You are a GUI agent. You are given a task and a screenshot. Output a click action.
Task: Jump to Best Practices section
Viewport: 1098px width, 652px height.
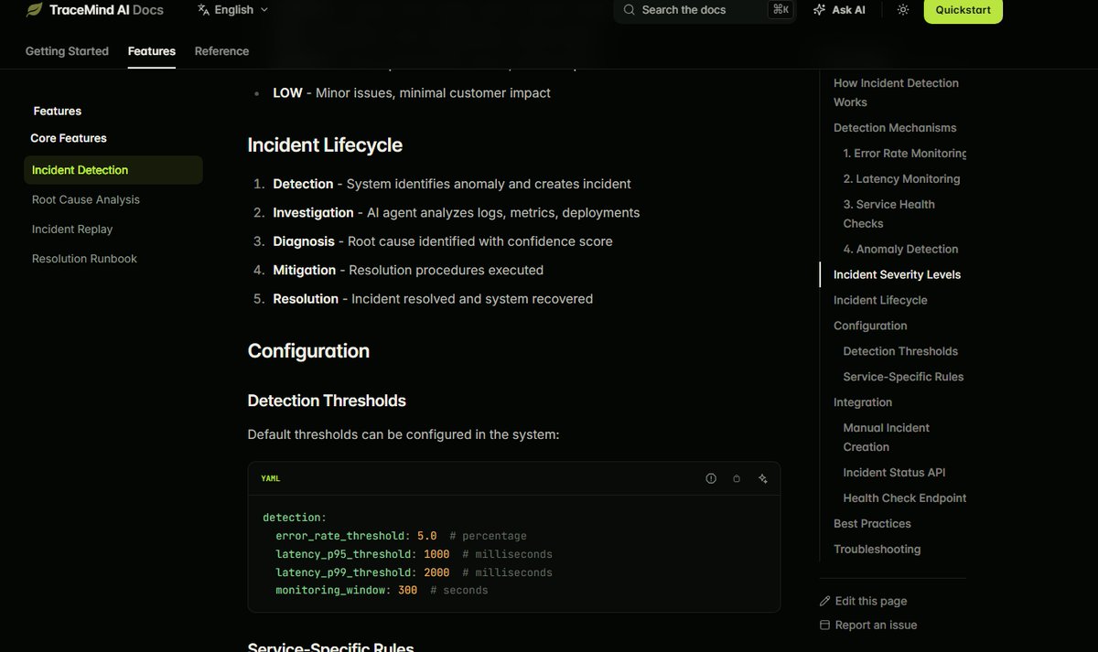pos(872,524)
